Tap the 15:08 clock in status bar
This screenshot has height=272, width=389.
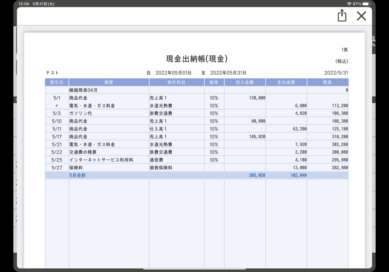[24, 4]
